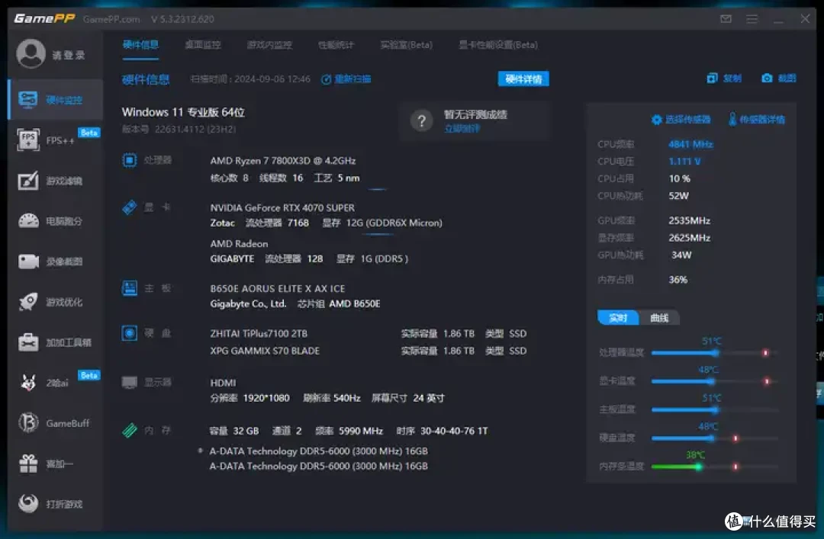Viewport: 824px width, 539px height.
Task: Click the 传感器详情 thermometer icon
Action: [x=732, y=119]
